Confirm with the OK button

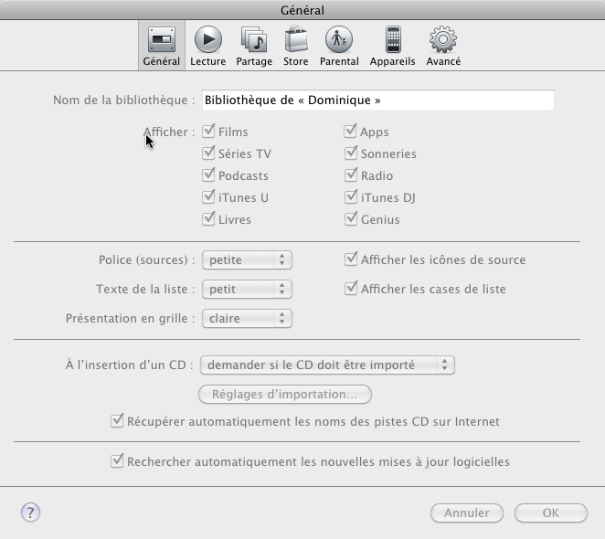tap(550, 513)
